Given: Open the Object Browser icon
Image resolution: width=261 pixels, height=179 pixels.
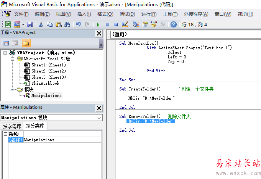Looking at the screenshot, I should (x=154, y=24).
